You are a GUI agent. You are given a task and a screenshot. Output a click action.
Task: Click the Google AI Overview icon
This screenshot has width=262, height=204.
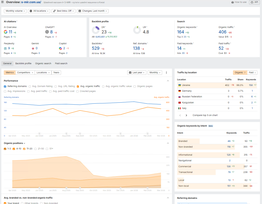[6, 32]
